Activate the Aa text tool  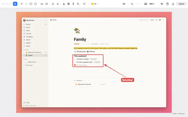point(42,4)
